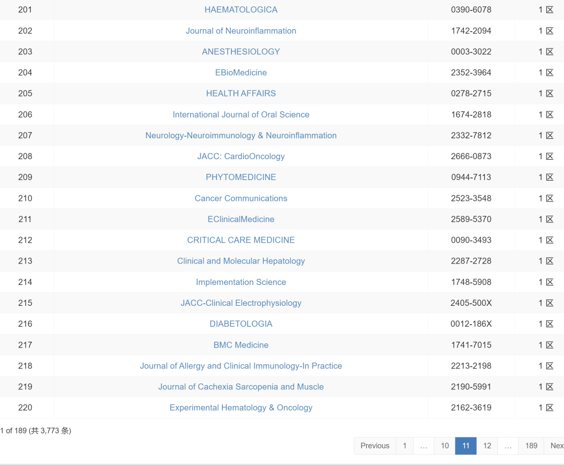Open the Implementation Science link

click(241, 282)
